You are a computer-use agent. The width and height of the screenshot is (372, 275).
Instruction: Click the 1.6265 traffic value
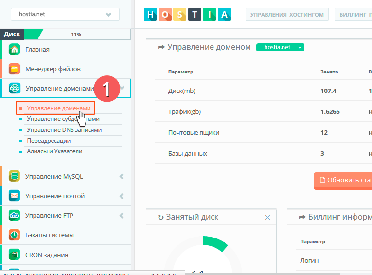330,111
